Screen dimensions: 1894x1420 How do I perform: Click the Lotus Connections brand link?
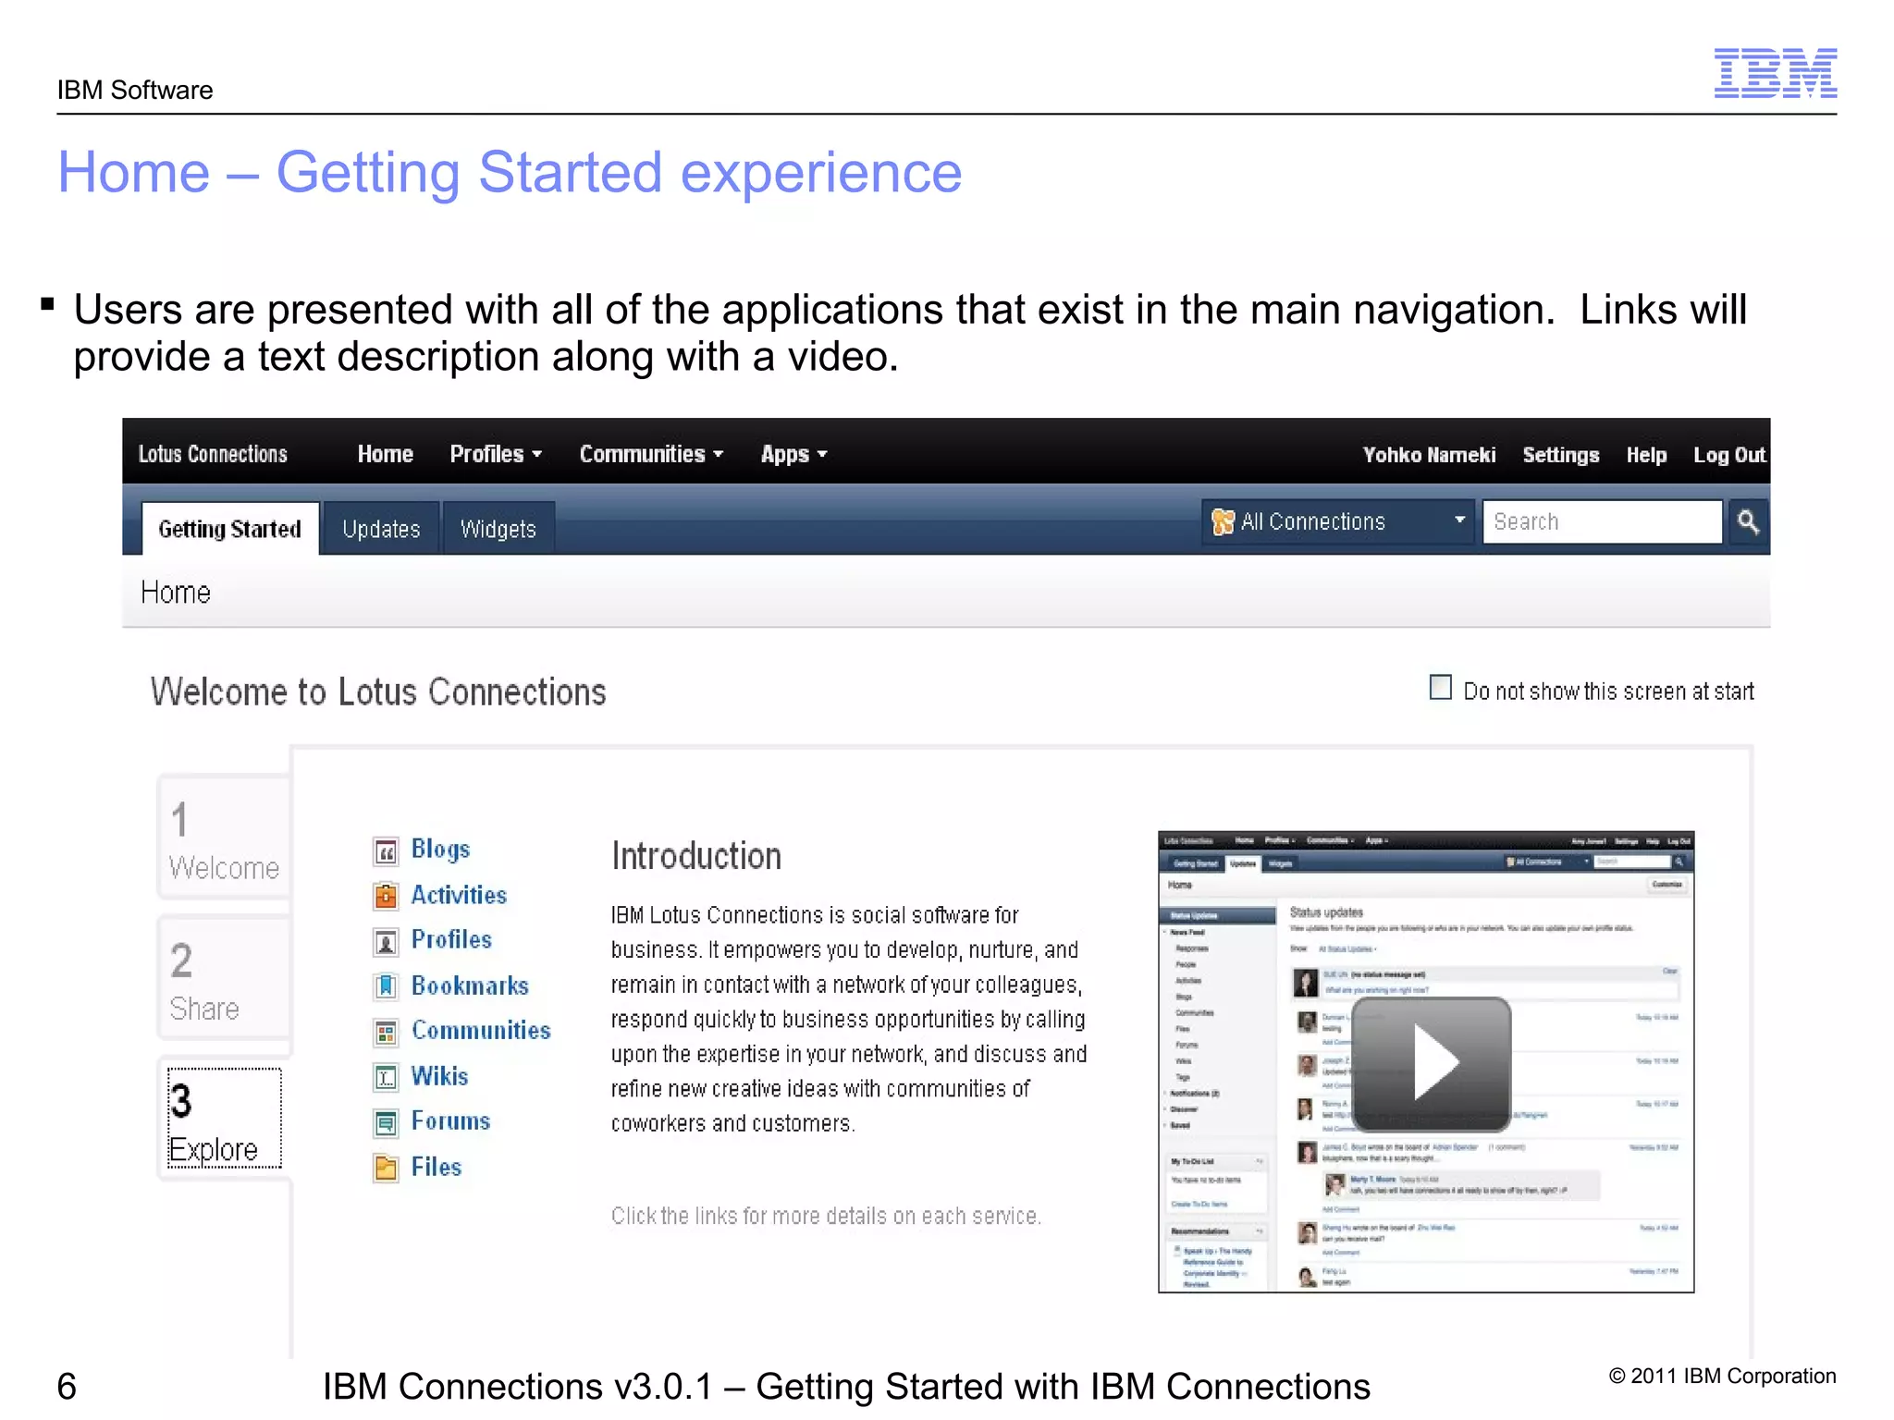coord(213,454)
